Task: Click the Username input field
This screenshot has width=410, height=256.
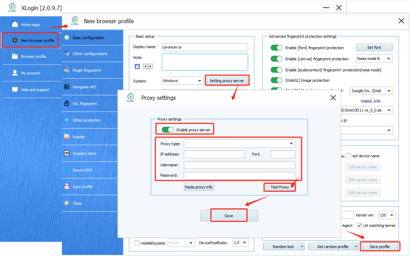Action: point(239,165)
